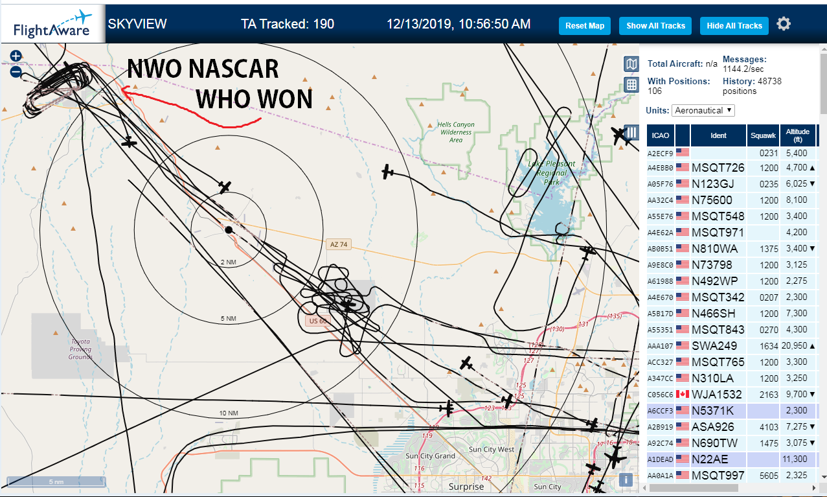The image size is (827, 497).
Task: Click the SKYVIEW title text
Action: pos(137,25)
